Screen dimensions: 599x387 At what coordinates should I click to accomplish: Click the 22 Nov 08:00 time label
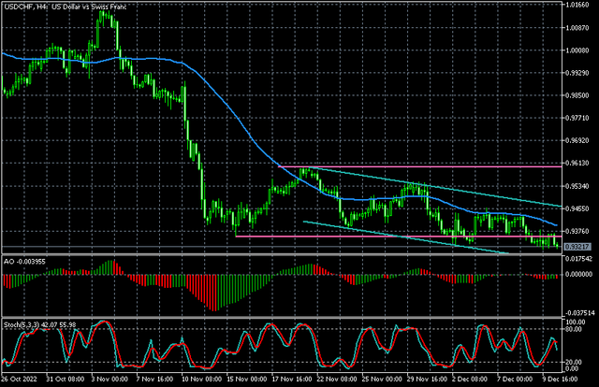click(x=336, y=379)
